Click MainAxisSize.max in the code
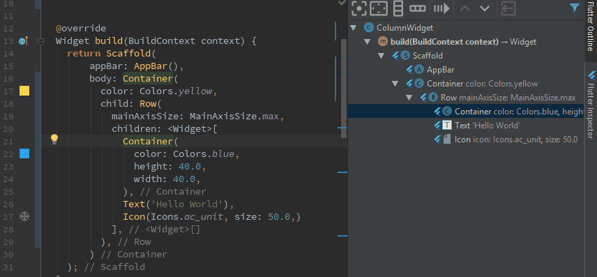 (x=234, y=117)
